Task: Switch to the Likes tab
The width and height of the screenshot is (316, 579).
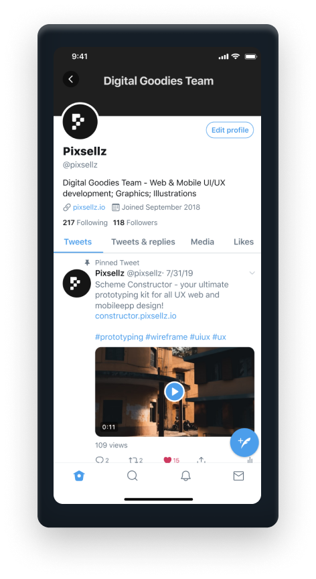Action: coord(244,242)
